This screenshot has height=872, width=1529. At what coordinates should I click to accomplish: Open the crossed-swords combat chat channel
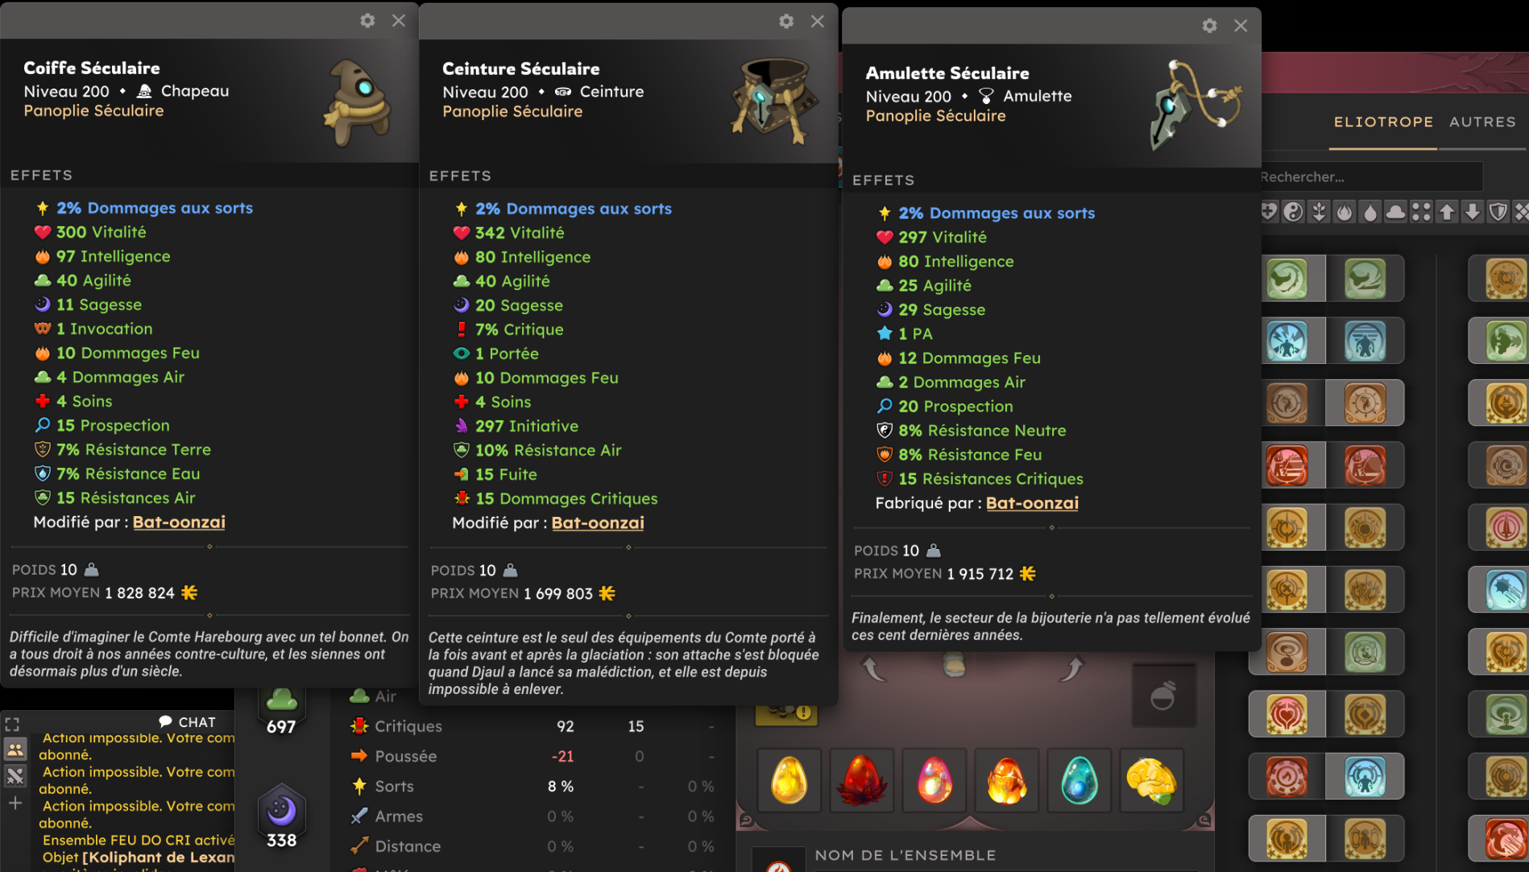(x=15, y=776)
